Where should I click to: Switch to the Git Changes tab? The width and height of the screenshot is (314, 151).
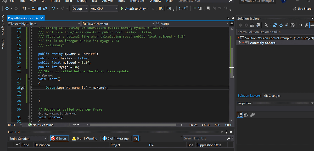point(272,96)
